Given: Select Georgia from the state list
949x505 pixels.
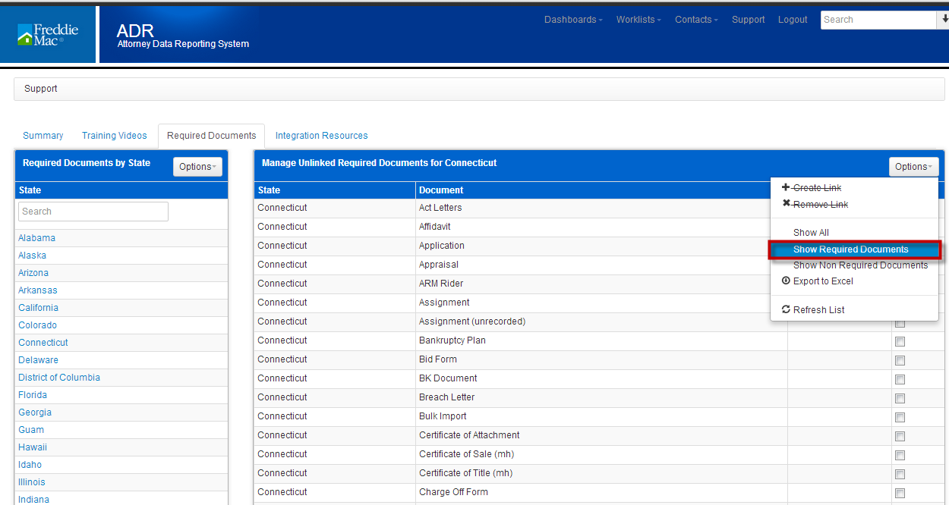Looking at the screenshot, I should point(35,412).
